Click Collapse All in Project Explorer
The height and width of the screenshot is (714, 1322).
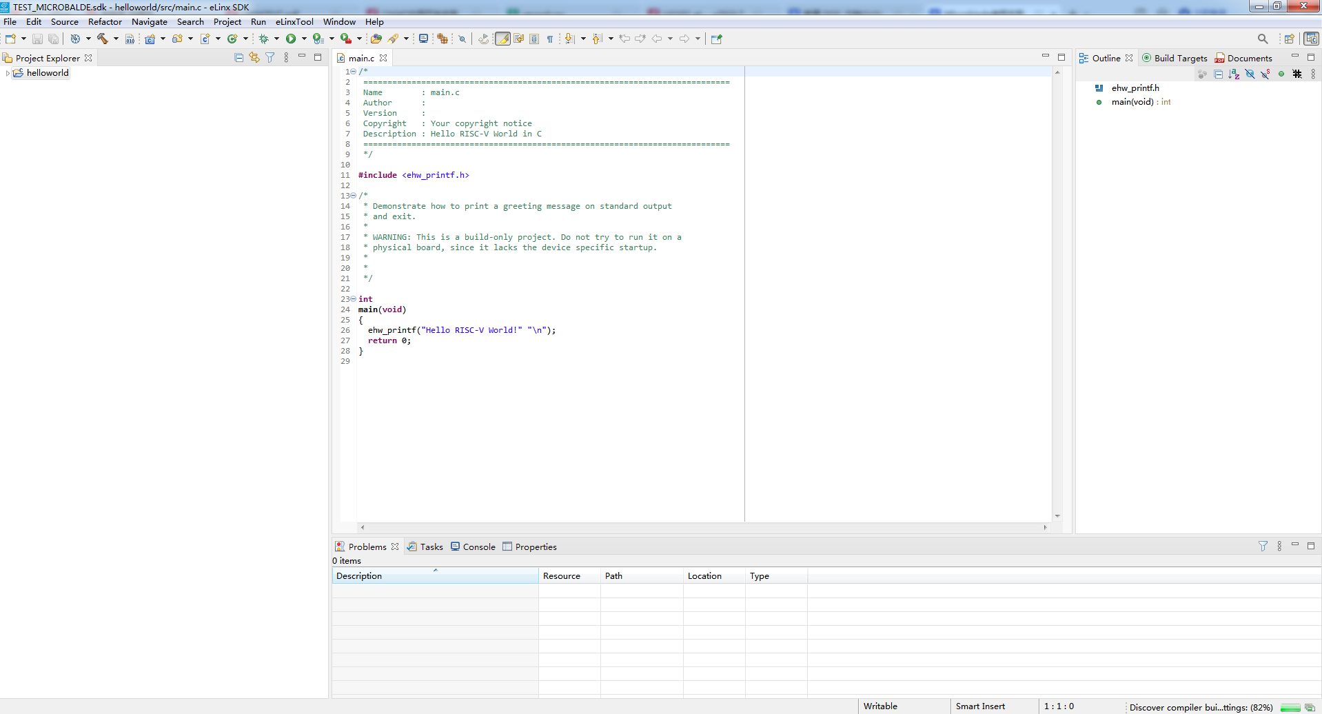[238, 58]
